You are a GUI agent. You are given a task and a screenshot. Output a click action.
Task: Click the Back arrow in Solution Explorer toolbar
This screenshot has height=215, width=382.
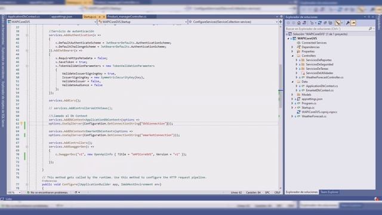pyautogui.click(x=288, y=23)
